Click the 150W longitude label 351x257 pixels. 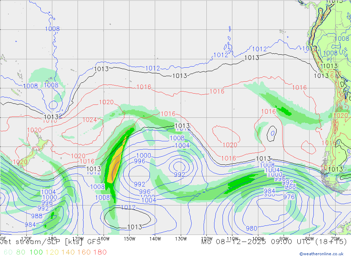click(130, 239)
